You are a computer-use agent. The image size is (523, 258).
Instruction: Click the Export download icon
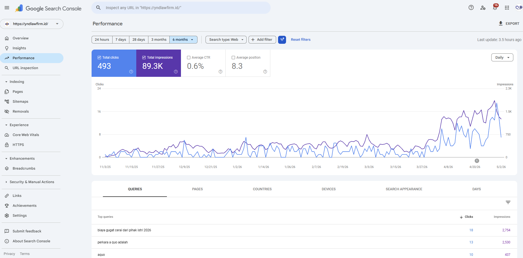coord(501,23)
